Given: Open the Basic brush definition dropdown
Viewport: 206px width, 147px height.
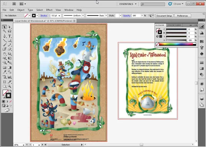Looking at the screenshot, I should tap(106, 15).
